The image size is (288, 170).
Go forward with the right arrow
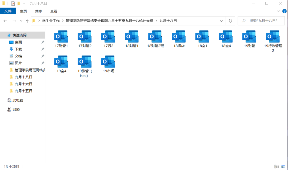click(x=14, y=21)
